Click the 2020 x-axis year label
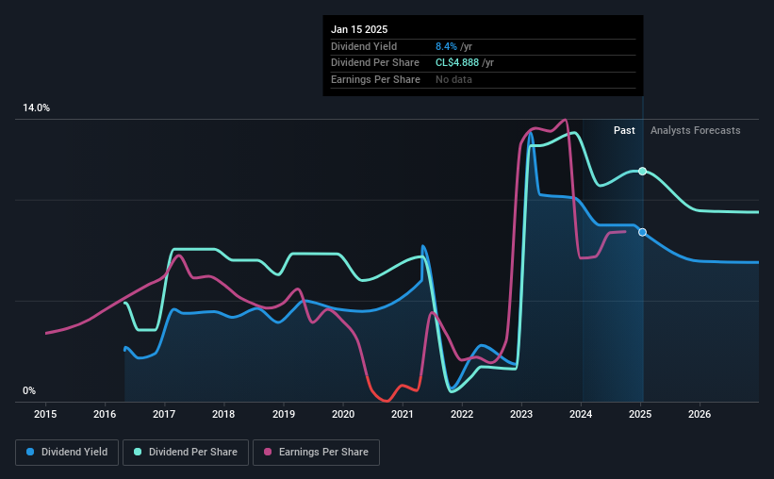Viewport: 774px width, 479px height. [x=342, y=414]
